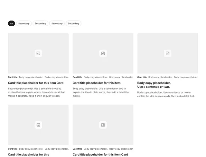Screen dimensions: 206x157
Task: Click body text ending 'then add a detail that.'
Action: (x=166, y=94)
